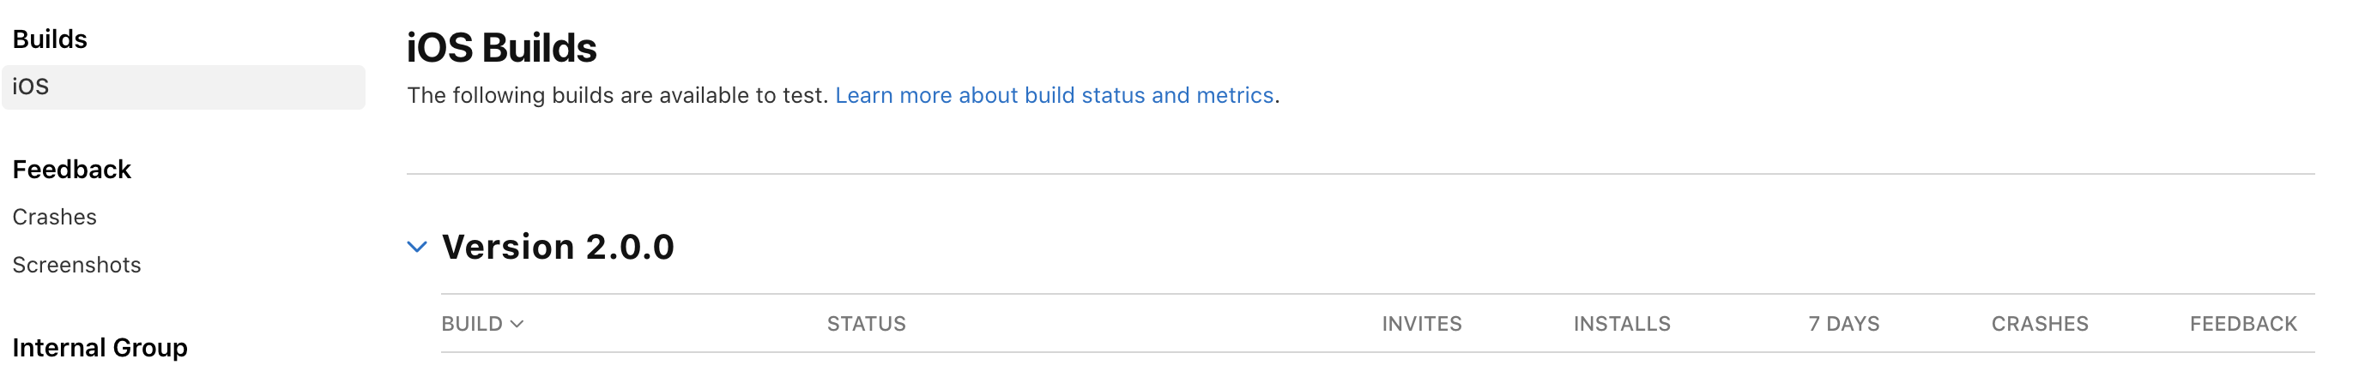Image resolution: width=2365 pixels, height=365 pixels.
Task: Click the 7 DAYS column header
Action: [x=1843, y=324]
